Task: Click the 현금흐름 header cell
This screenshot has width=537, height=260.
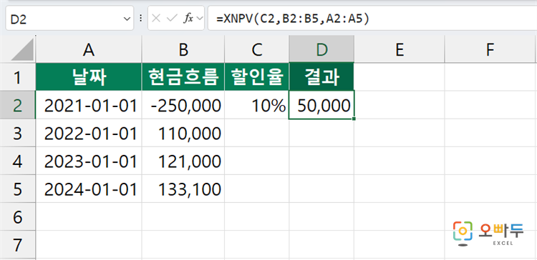Action: coord(183,77)
